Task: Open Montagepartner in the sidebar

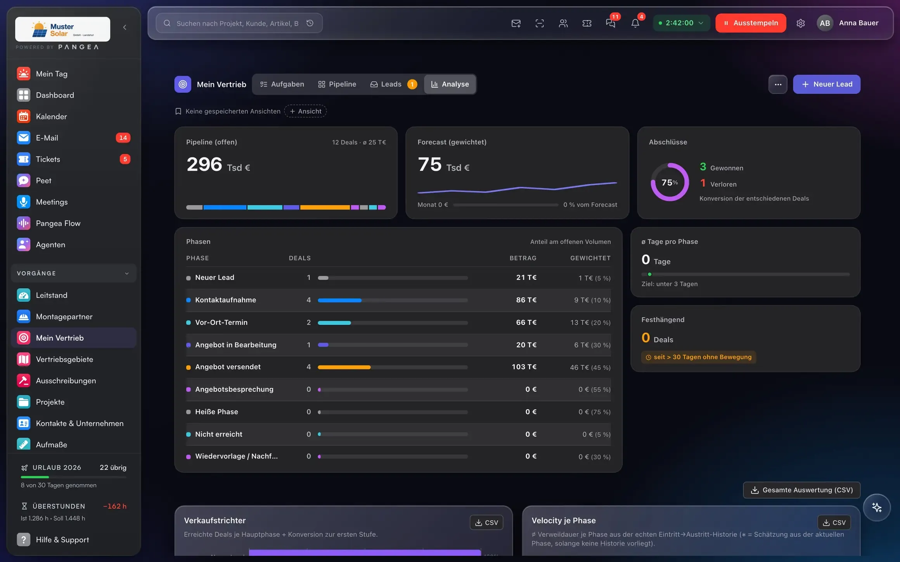Action: pos(74,317)
